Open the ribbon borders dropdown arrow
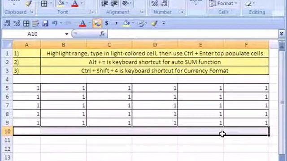 point(51,3)
